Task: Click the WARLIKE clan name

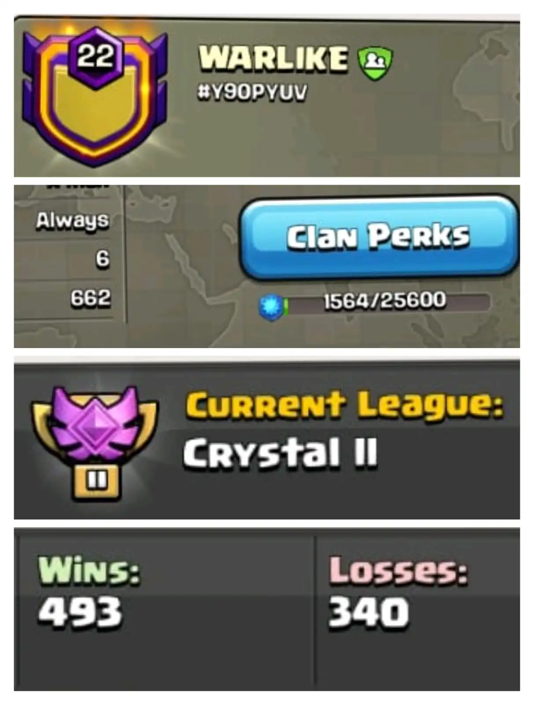Action: [273, 58]
